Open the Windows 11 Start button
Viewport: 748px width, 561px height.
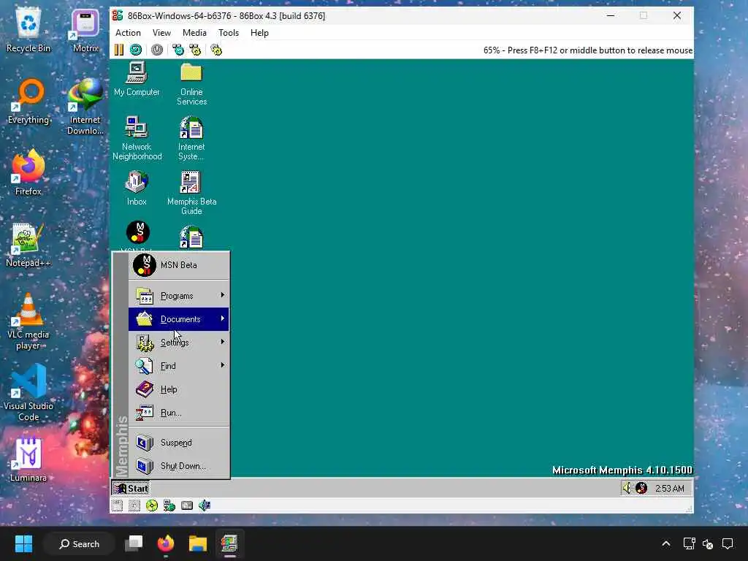point(23,543)
